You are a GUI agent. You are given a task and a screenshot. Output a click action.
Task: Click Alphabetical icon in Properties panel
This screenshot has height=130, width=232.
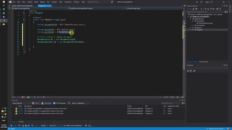pos(191,71)
